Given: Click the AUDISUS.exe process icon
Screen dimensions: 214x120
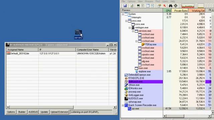Looking at the screenshot, I should point(126,99).
